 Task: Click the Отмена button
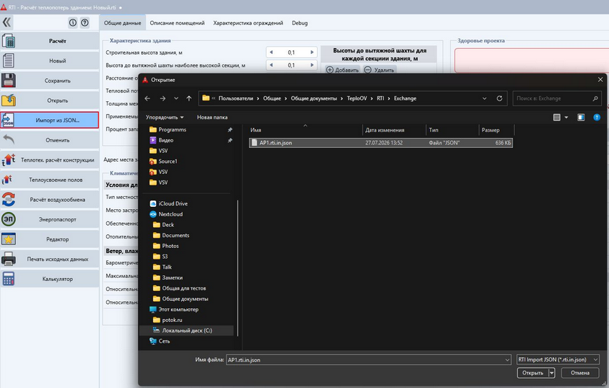tap(580, 373)
